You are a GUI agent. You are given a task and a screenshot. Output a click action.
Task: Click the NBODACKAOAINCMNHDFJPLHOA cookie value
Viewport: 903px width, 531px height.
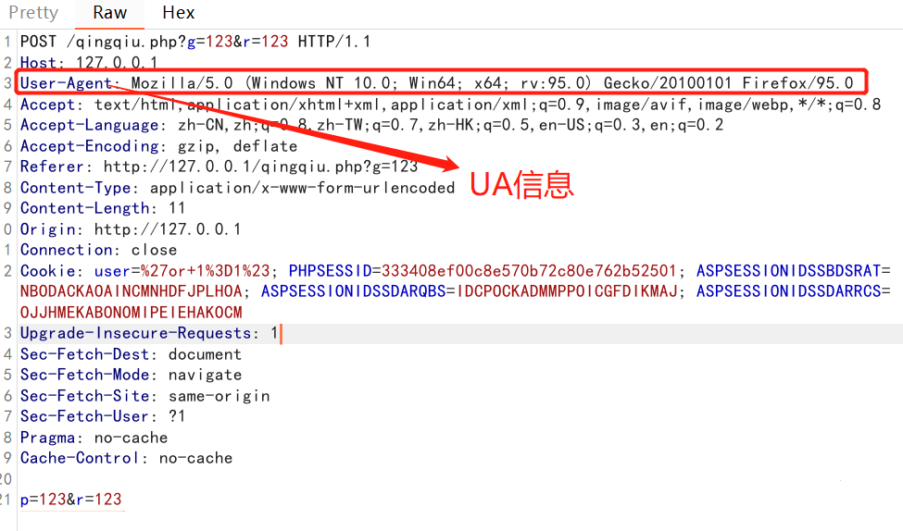[x=132, y=291]
